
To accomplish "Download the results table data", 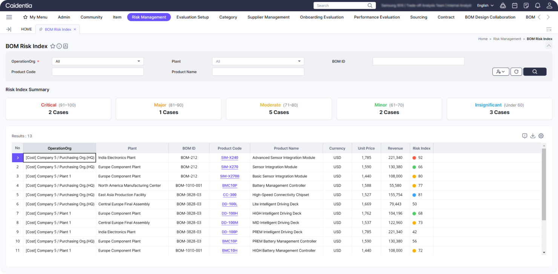I will [x=533, y=136].
